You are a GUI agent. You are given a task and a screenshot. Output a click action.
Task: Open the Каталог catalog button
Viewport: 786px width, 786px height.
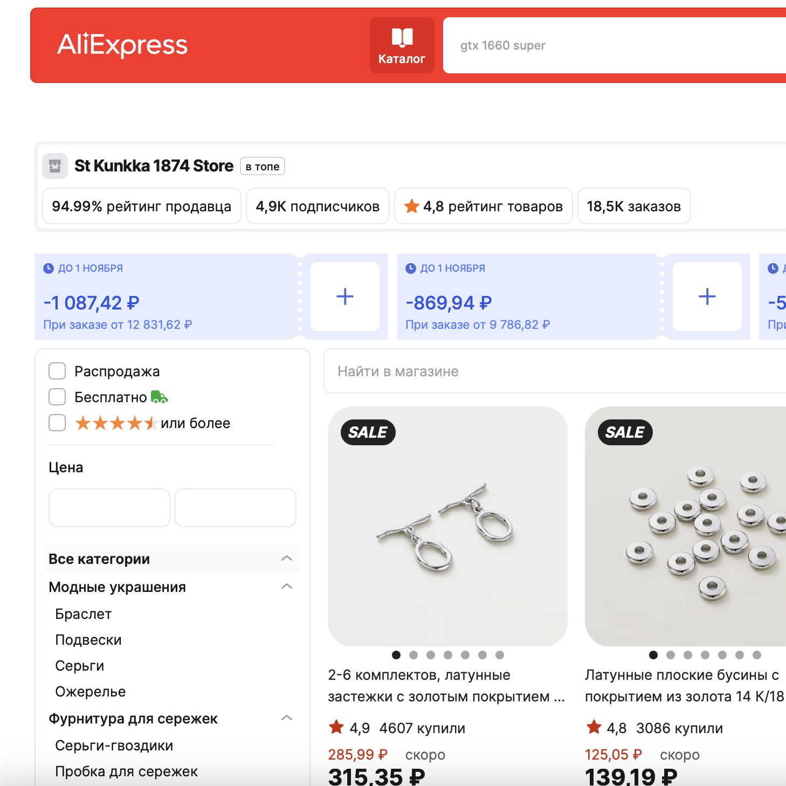tap(402, 45)
